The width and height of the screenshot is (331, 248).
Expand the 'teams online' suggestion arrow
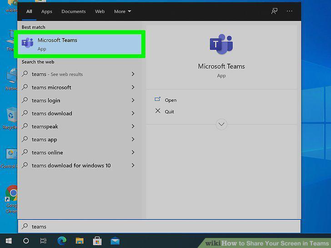coord(133,152)
